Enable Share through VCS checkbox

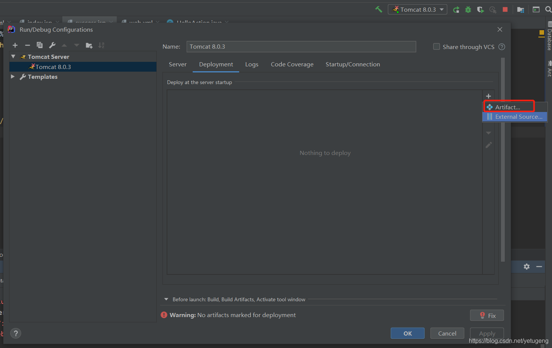pos(436,47)
